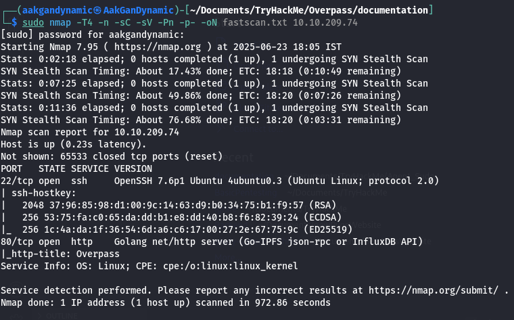The image size is (514, 320).
Task: Click the target IP at the command's end
Action: coord(328,22)
